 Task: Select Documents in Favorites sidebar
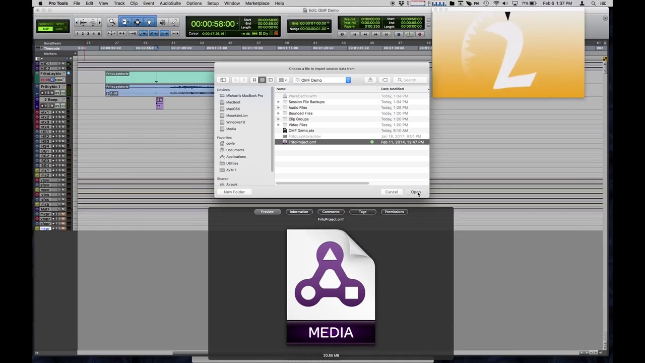[235, 150]
